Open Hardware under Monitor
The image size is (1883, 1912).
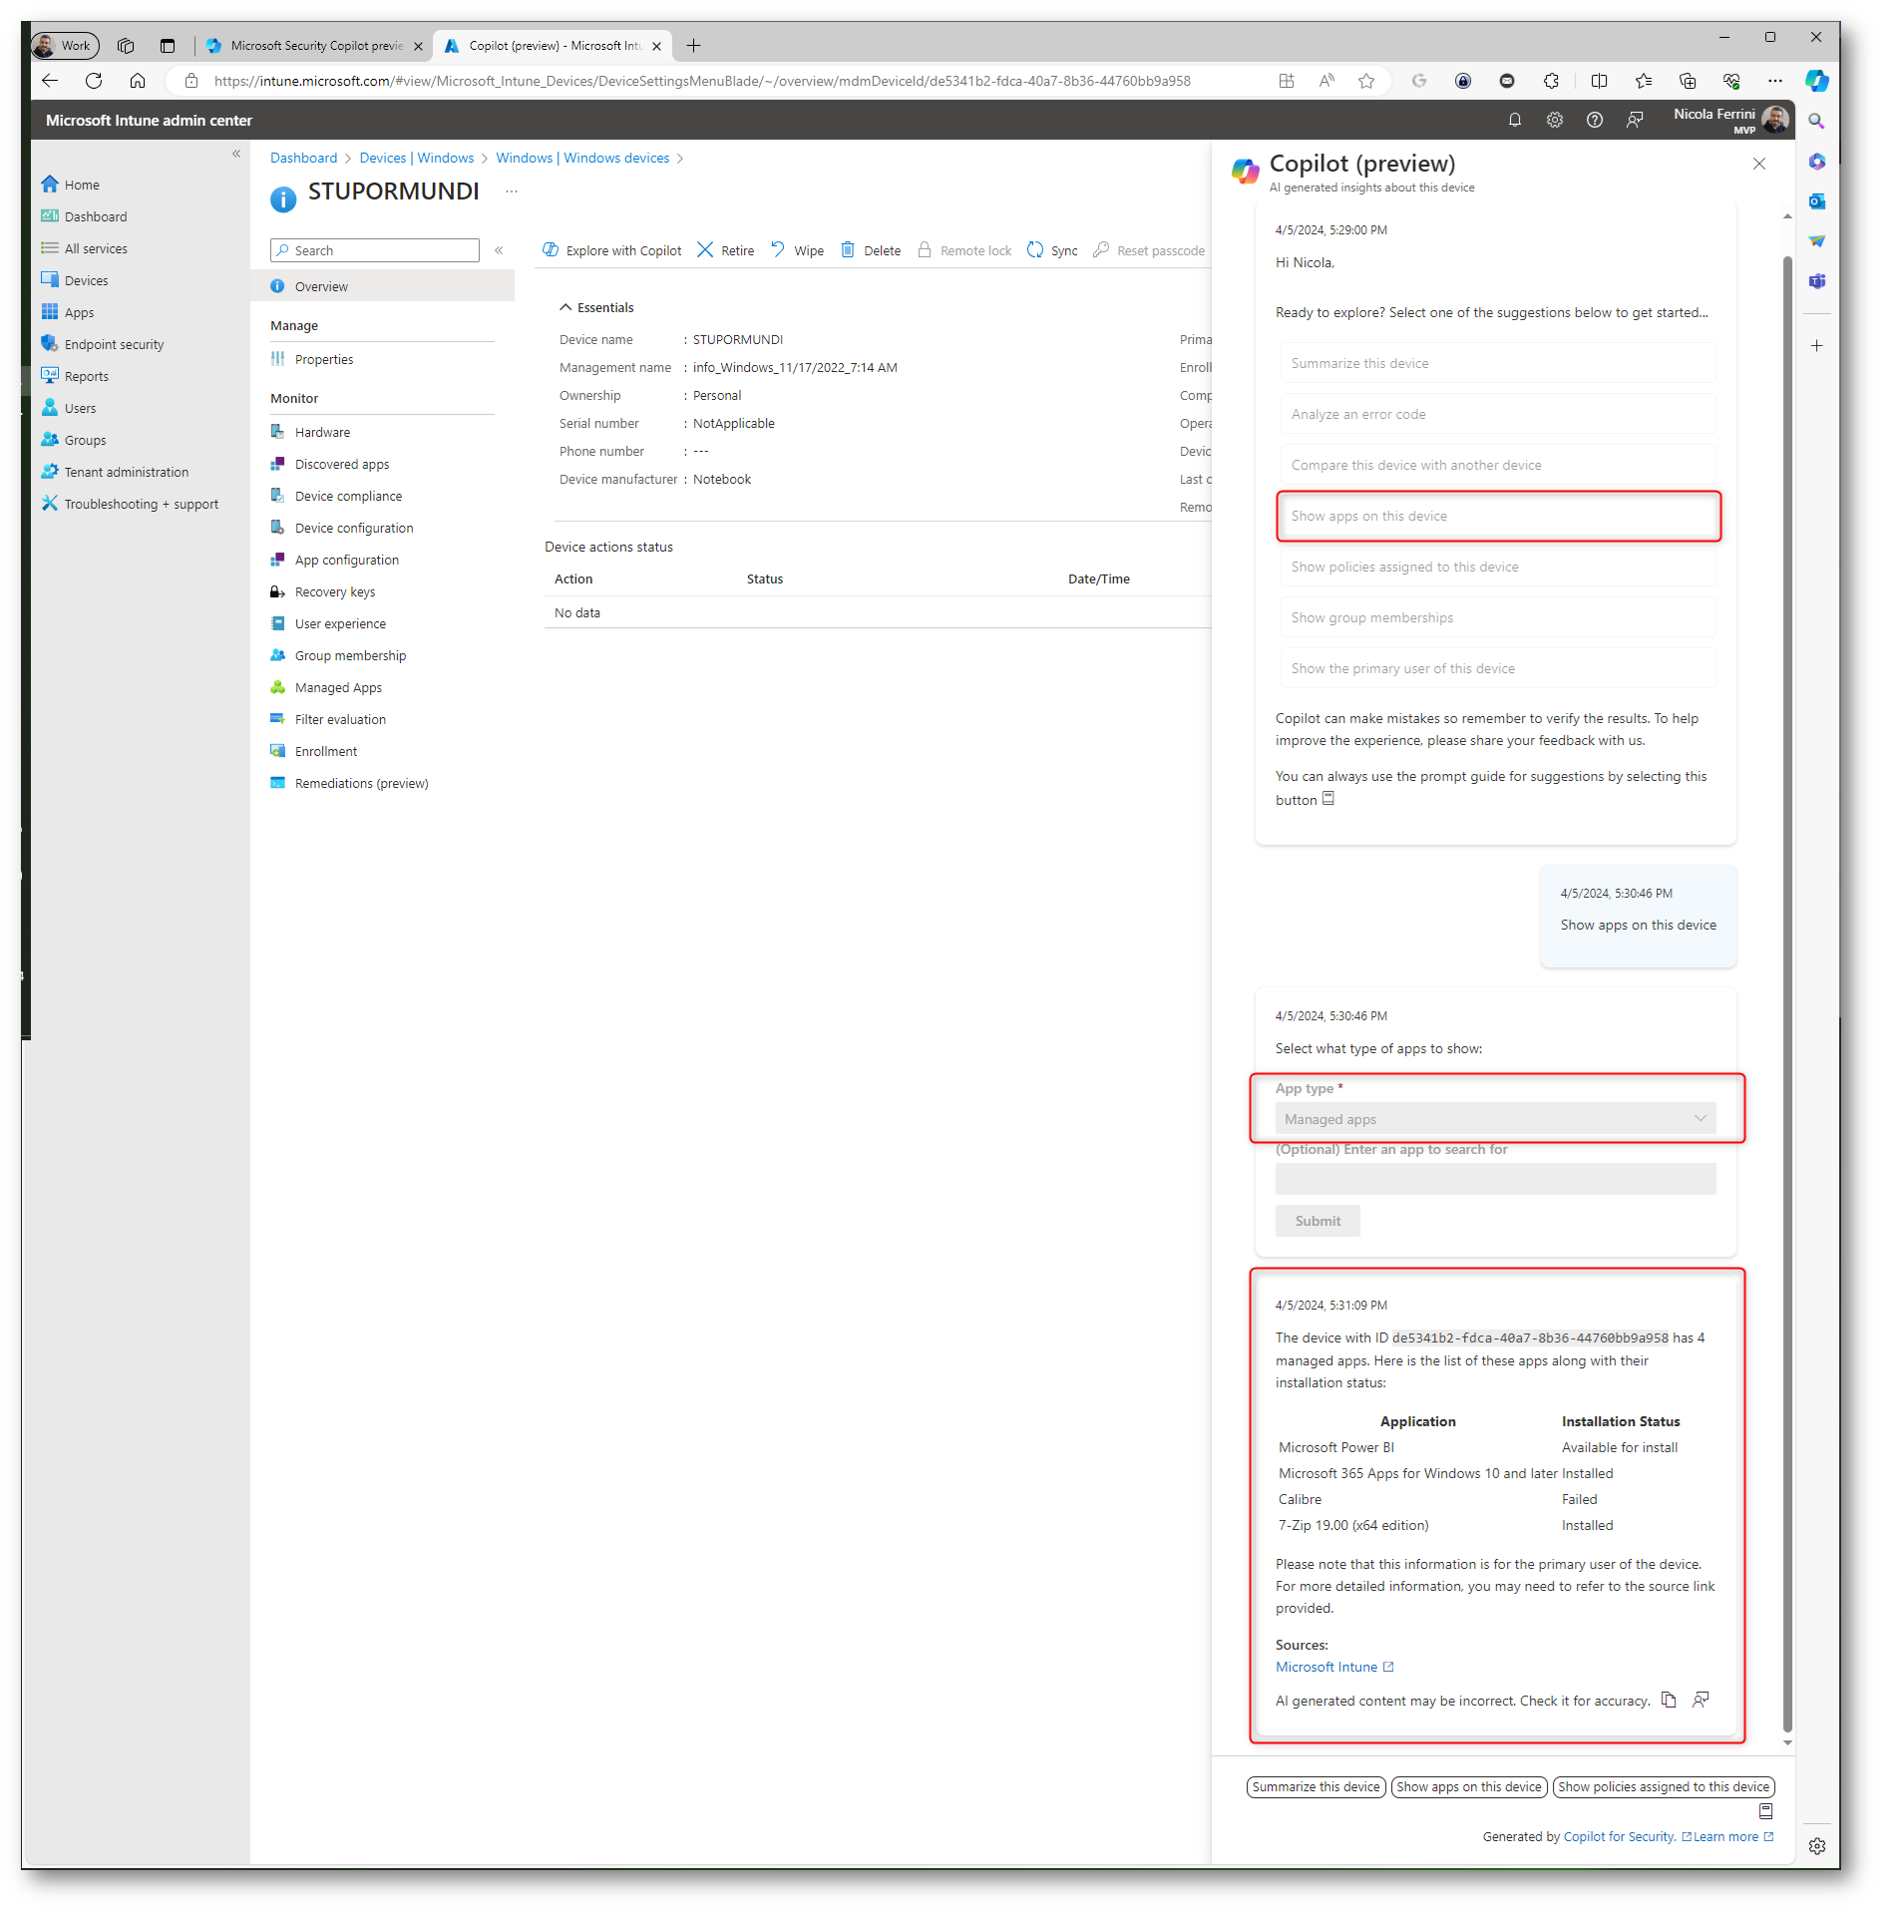click(322, 432)
